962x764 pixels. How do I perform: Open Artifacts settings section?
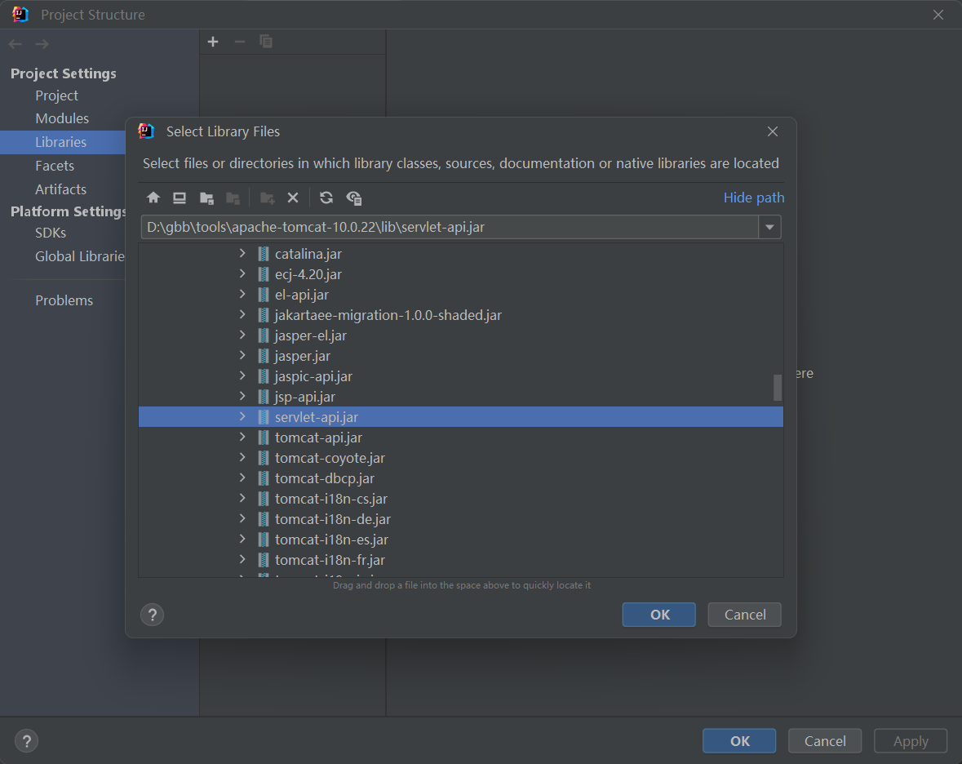(60, 189)
